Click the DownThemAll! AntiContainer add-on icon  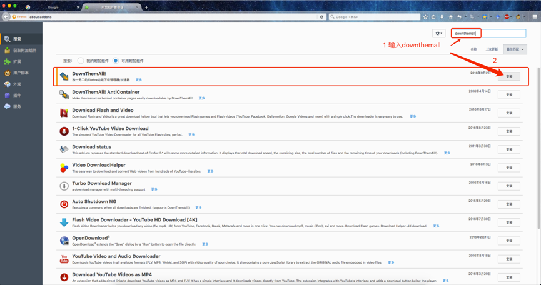[x=64, y=94]
